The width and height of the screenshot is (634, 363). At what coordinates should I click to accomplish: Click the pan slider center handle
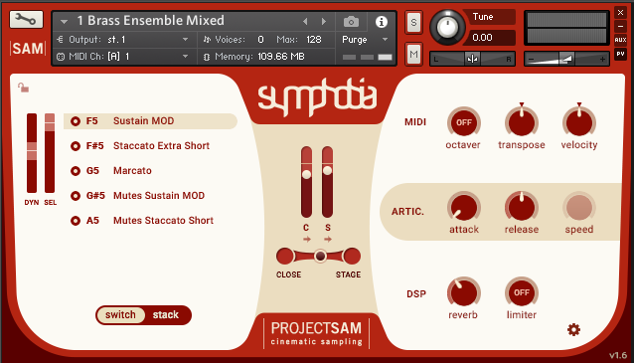[472, 59]
